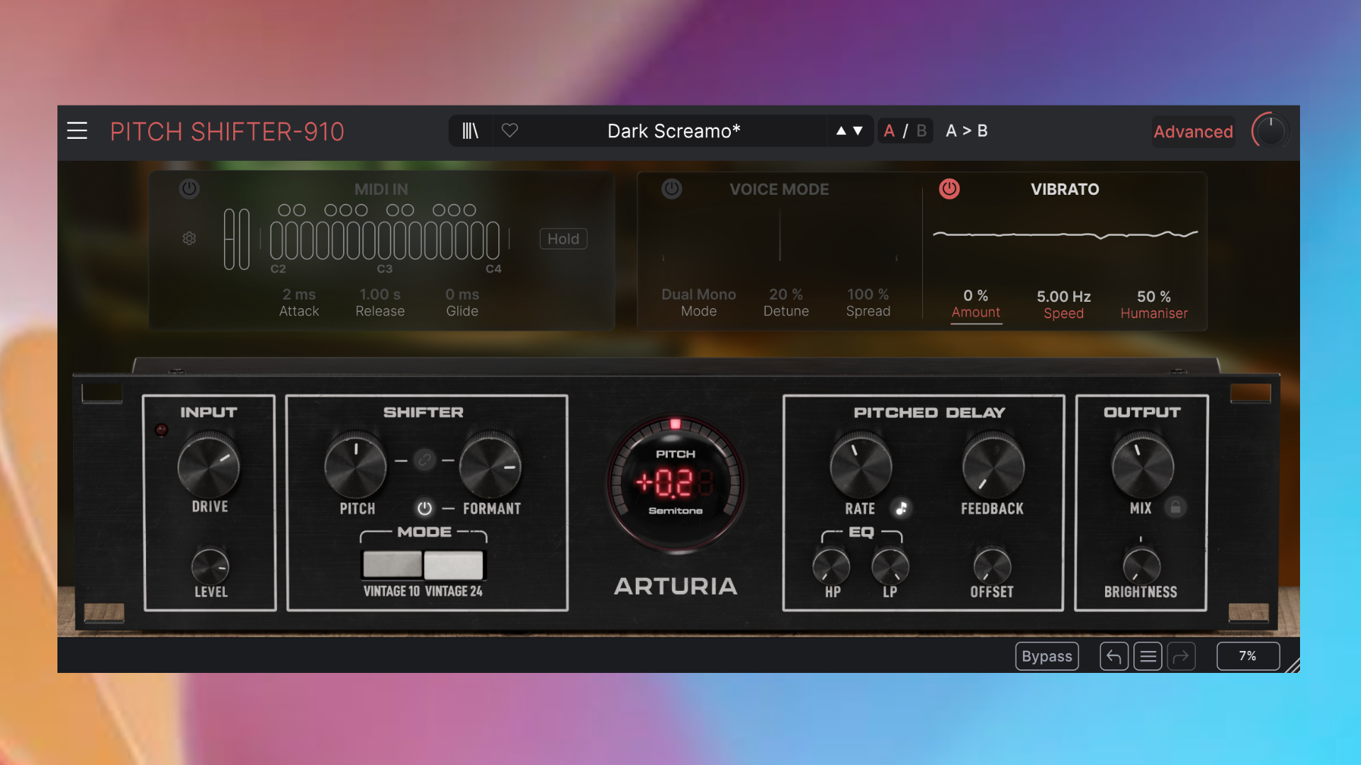Disable the Vibrato power button
Screen dimensions: 1361x765
[x=949, y=189]
